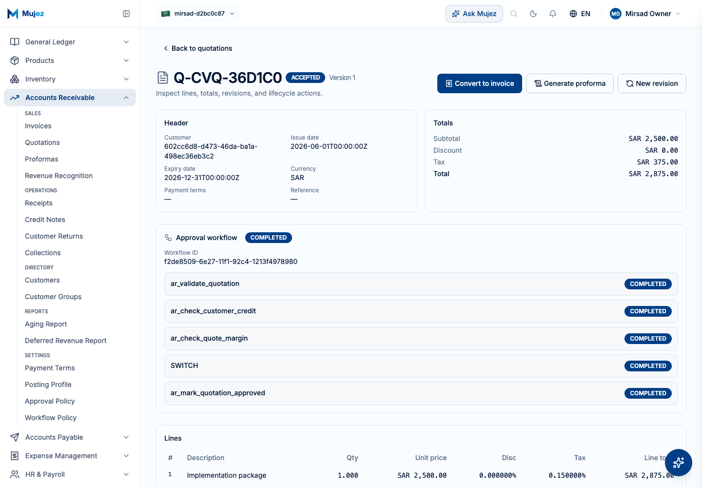702x488 pixels.
Task: Click the General Ledger book icon
Action: coord(15,42)
